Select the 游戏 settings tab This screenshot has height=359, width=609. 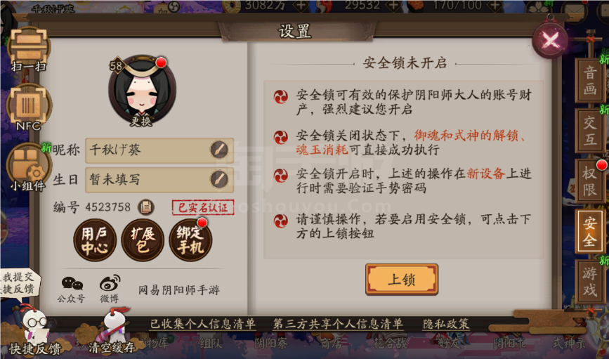point(589,282)
